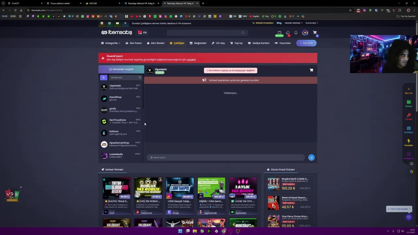Open the YouTube link in top strip
Viewport: 418px width, 235px height.
[x=117, y=23]
